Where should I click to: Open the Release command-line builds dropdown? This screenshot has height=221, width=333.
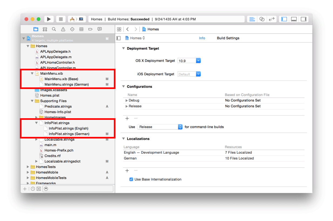click(180, 127)
